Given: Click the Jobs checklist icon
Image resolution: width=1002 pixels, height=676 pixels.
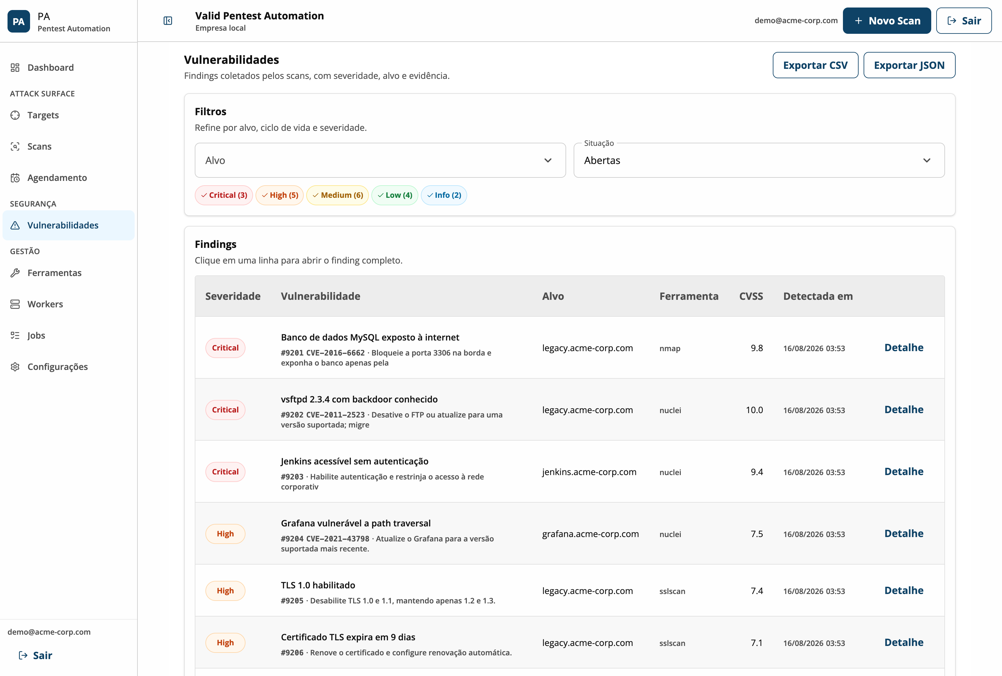Looking at the screenshot, I should tap(15, 335).
